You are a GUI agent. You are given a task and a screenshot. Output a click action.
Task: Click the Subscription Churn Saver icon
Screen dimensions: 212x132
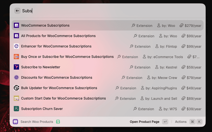(16, 109)
